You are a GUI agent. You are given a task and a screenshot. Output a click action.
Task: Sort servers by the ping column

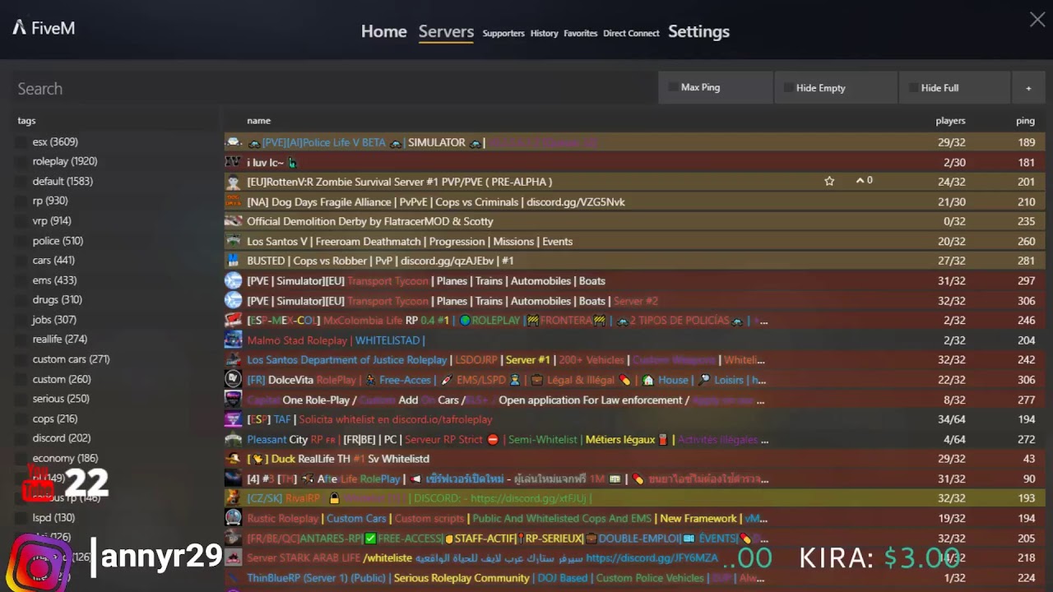click(1025, 121)
